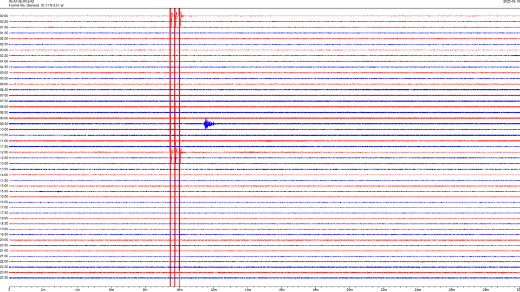Viewport: 520px width, 292px height.
Task: Select the 22:00 time label
Action: coord(4,262)
